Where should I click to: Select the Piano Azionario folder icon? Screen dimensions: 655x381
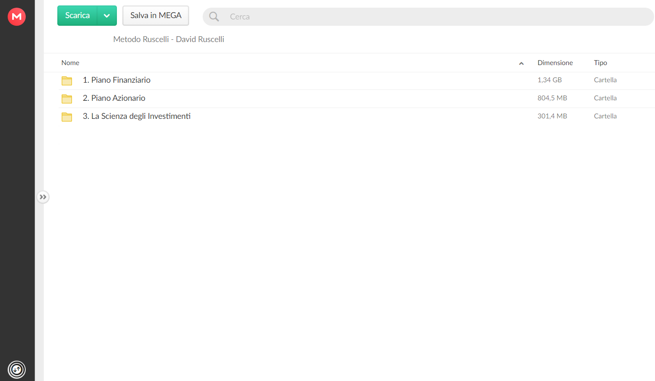pyautogui.click(x=67, y=99)
